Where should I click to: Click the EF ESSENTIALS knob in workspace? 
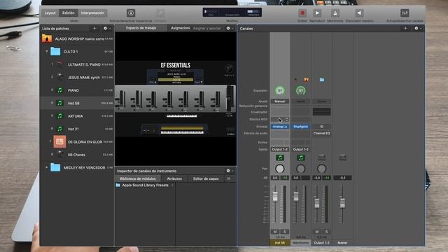(229, 69)
